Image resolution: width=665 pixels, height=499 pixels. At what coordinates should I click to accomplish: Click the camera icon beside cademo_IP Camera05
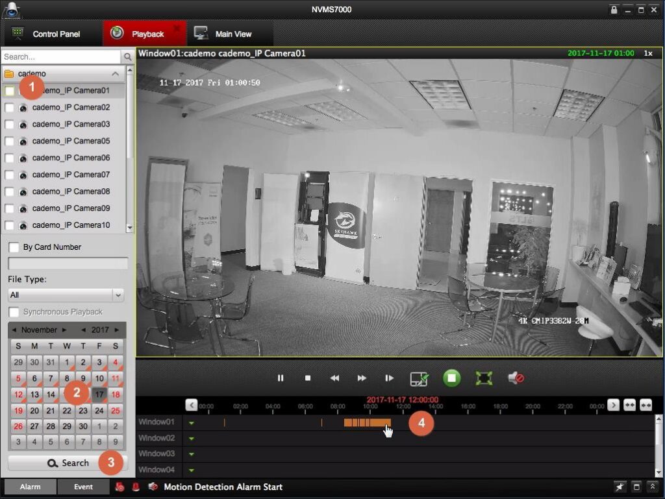pyautogui.click(x=23, y=141)
